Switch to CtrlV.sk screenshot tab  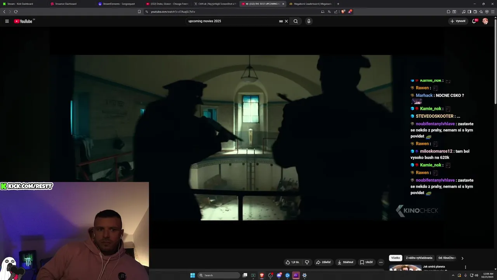(x=215, y=4)
